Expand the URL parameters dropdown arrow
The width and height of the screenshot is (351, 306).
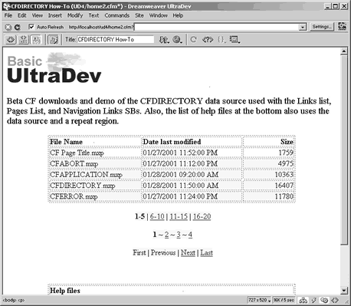[x=303, y=27]
